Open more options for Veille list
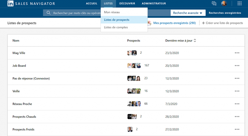 click(x=237, y=91)
